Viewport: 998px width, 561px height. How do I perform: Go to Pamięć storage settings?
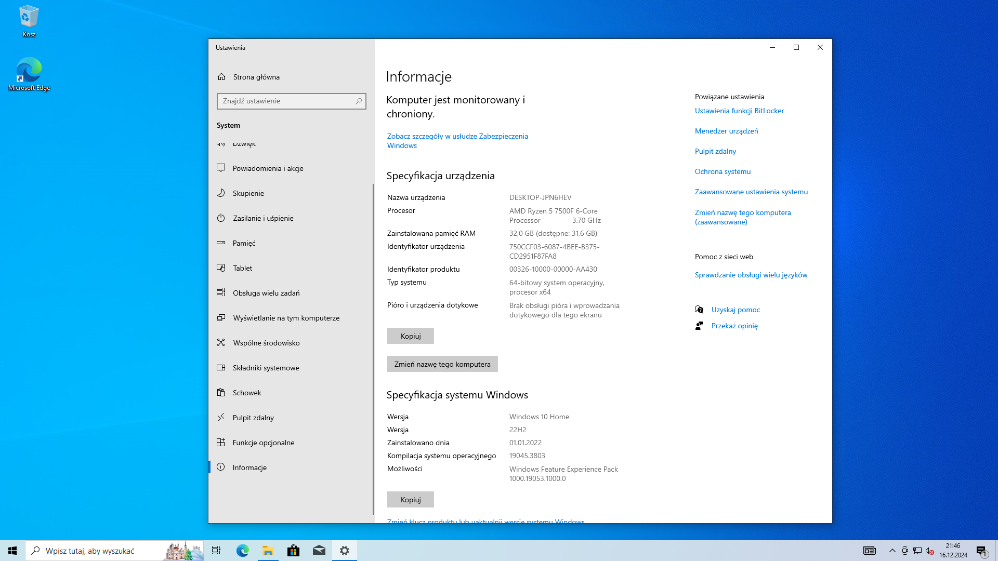(291, 243)
